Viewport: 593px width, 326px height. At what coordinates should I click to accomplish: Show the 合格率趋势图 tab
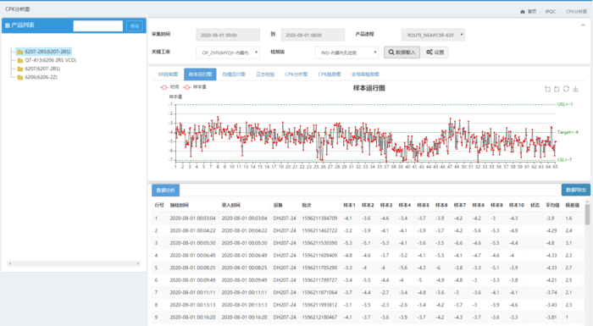(365, 75)
